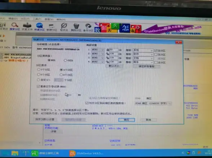Open the Tools (工具) menu
The image size is (212, 158).
[37, 19]
